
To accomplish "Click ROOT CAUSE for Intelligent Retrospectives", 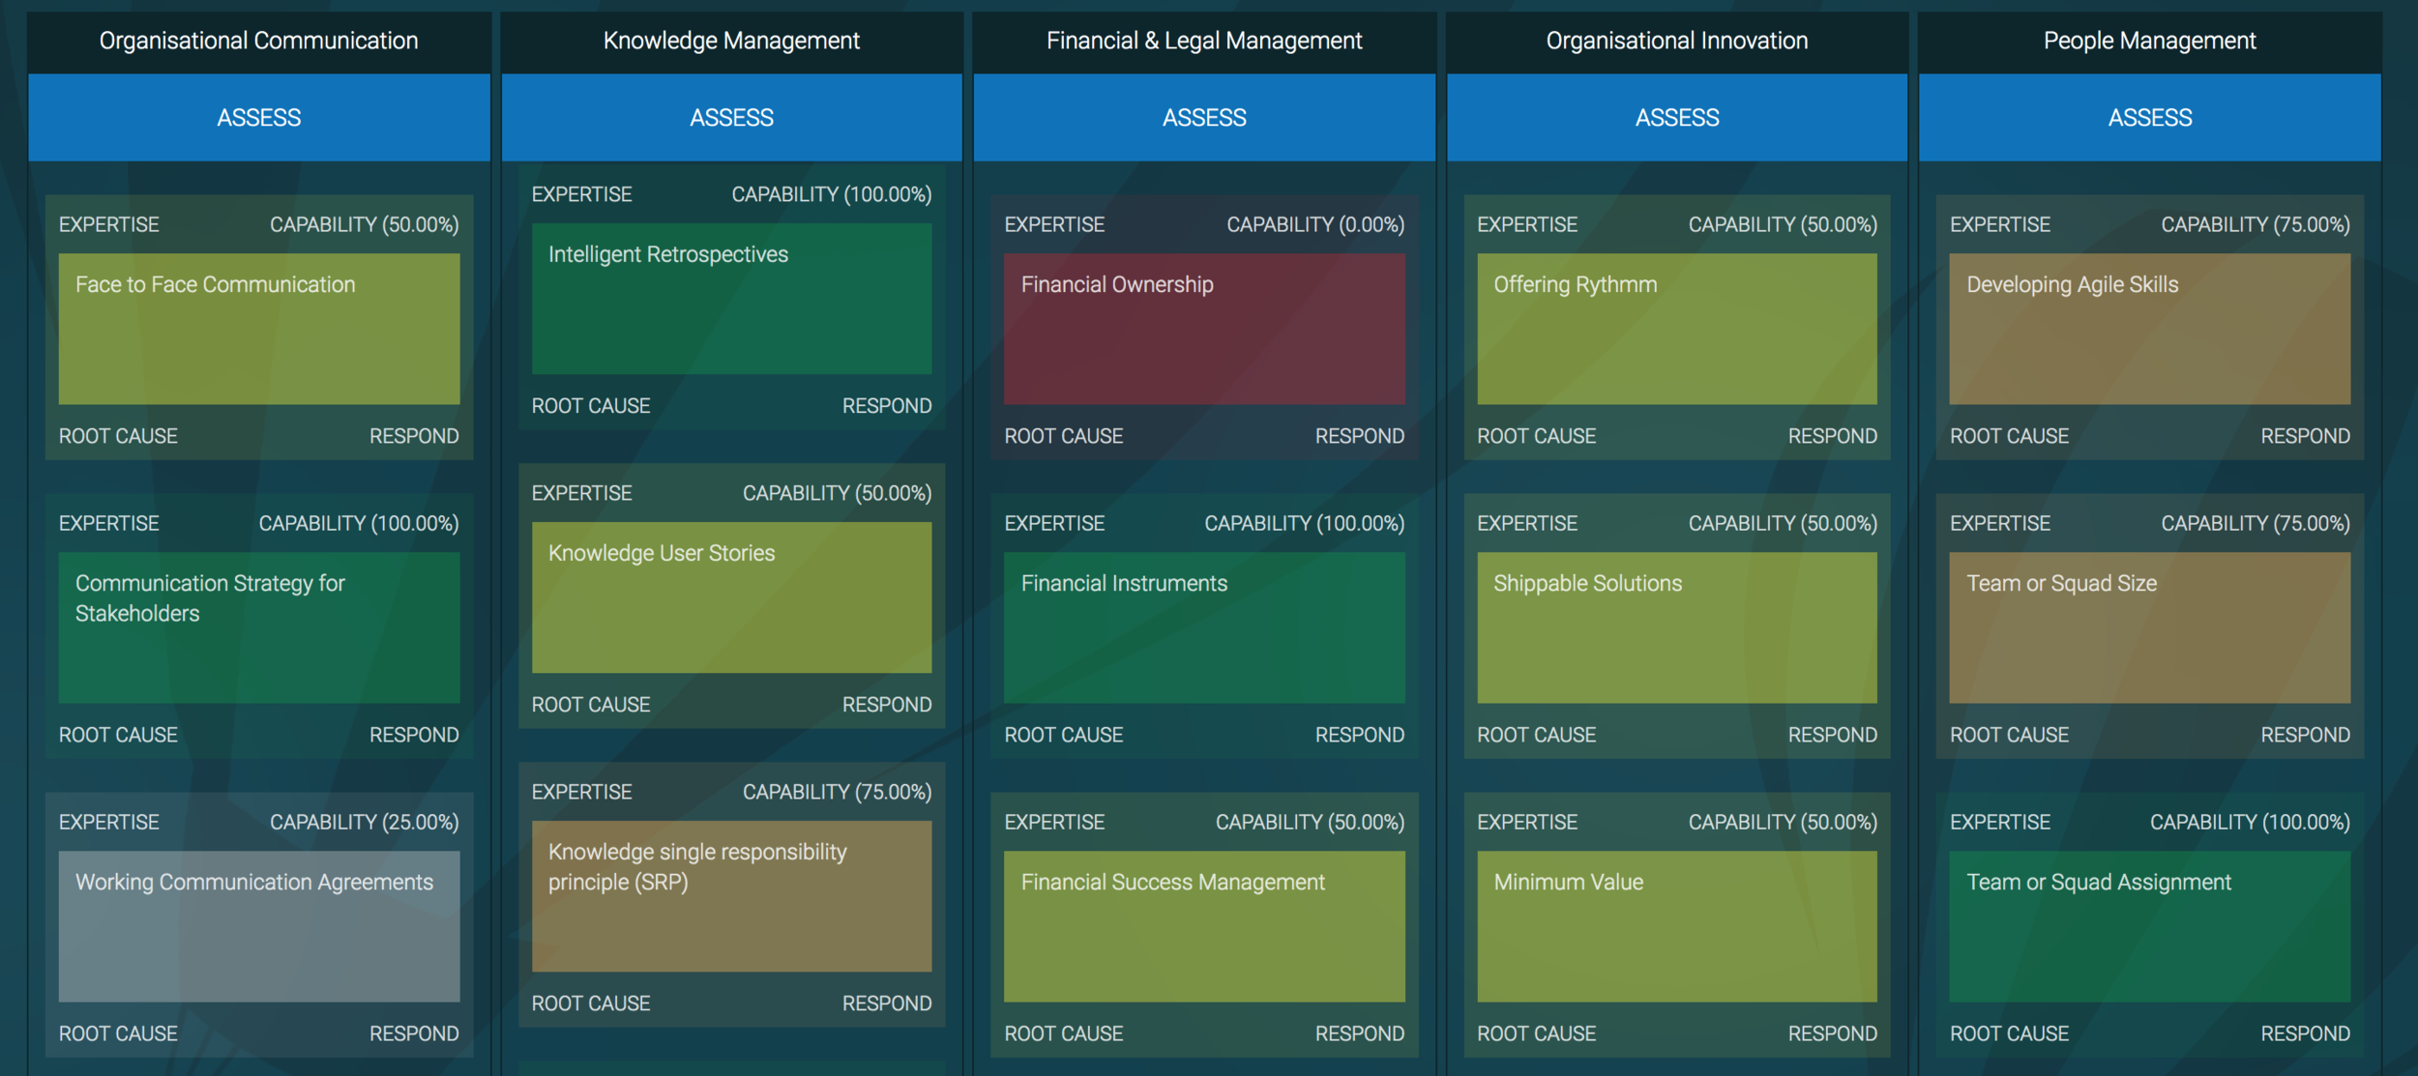I will (591, 406).
